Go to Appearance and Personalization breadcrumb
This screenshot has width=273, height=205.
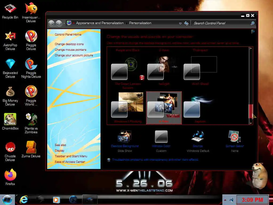point(100,23)
